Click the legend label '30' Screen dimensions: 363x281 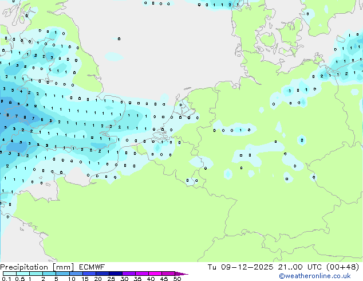[124, 279]
